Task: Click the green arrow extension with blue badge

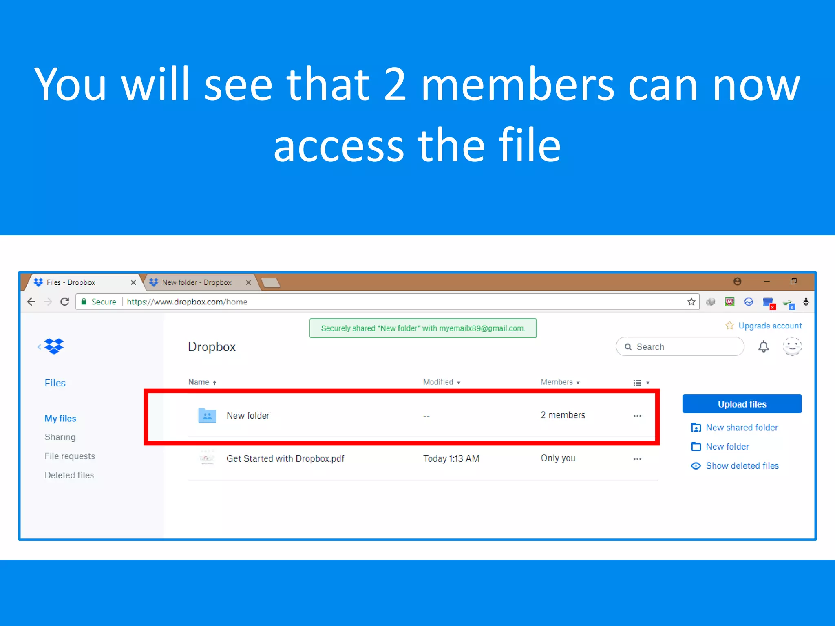Action: click(789, 304)
